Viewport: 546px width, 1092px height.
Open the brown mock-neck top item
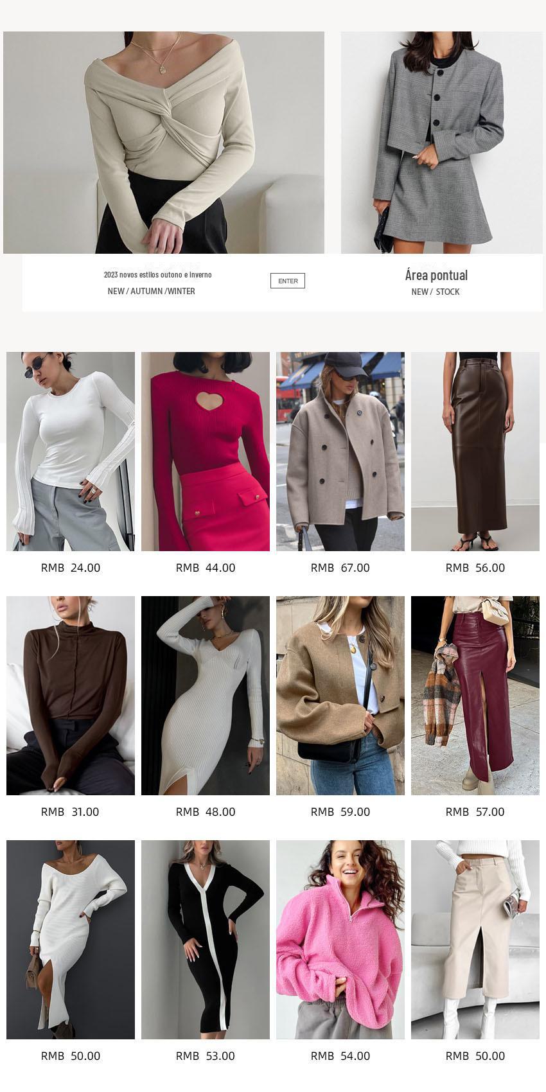pyautogui.click(x=71, y=696)
